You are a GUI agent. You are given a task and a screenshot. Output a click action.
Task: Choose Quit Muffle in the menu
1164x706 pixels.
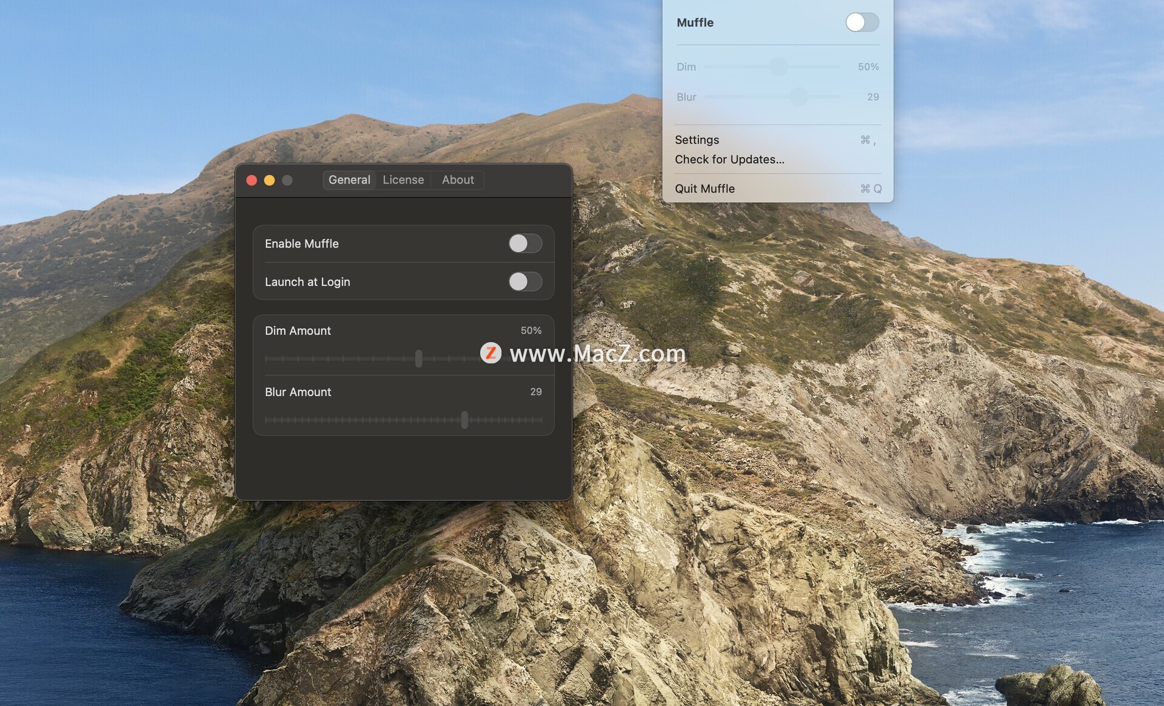[704, 189]
